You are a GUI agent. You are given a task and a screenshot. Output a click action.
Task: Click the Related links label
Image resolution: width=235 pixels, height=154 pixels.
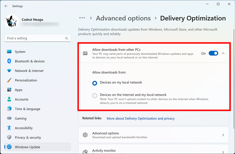pos(92,118)
